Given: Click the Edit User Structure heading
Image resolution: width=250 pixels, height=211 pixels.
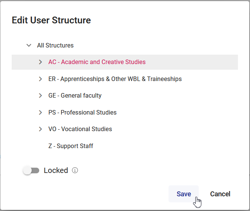Looking at the screenshot, I should coord(51,20).
